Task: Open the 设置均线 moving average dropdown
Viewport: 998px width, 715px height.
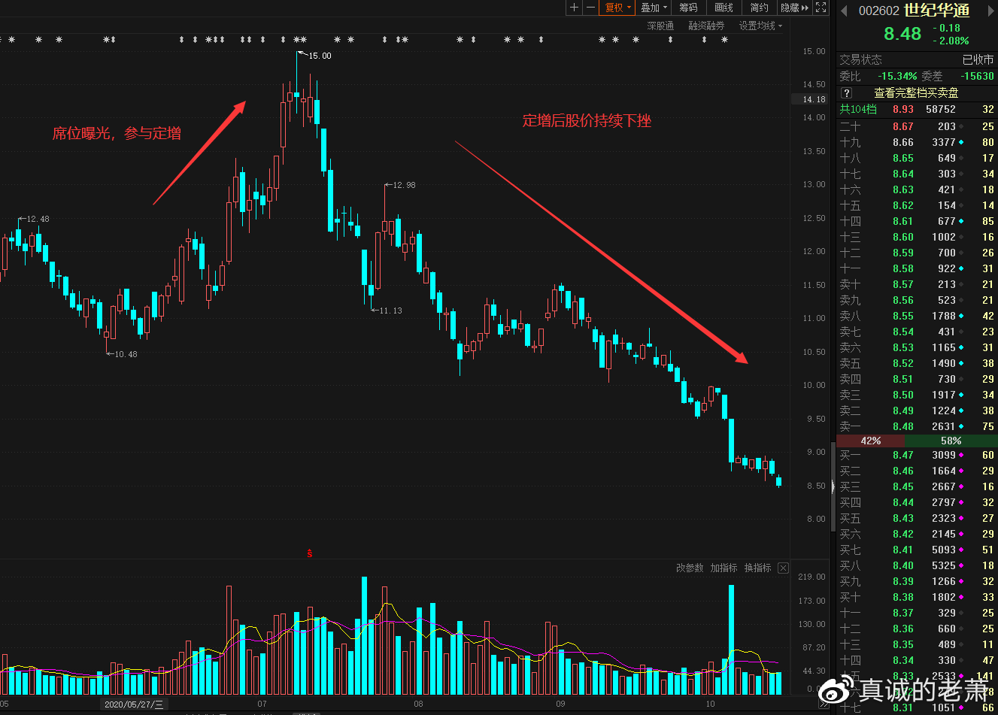Action: pos(760,26)
